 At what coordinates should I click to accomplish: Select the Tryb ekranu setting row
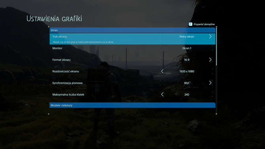coord(132,39)
